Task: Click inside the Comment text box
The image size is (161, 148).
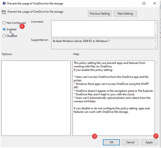Action: [x=102, y=29]
